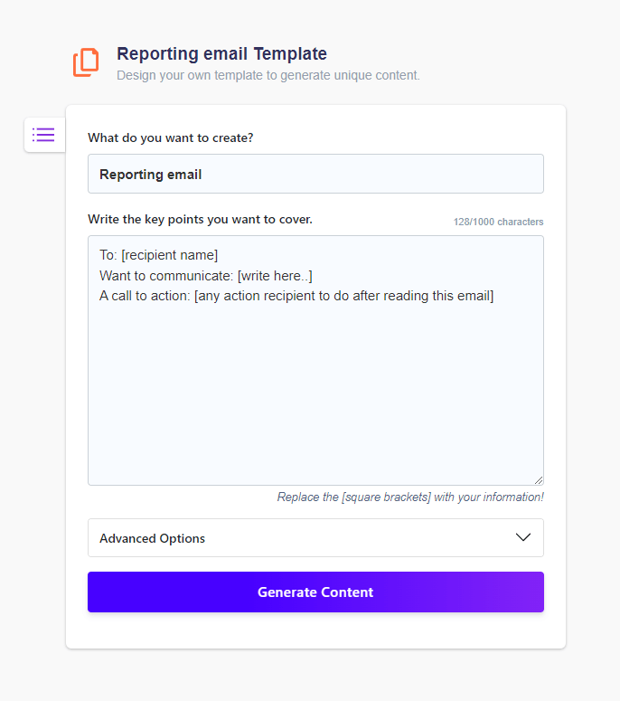Click the 'Design your own template' subtitle
The image size is (620, 701).
268,75
